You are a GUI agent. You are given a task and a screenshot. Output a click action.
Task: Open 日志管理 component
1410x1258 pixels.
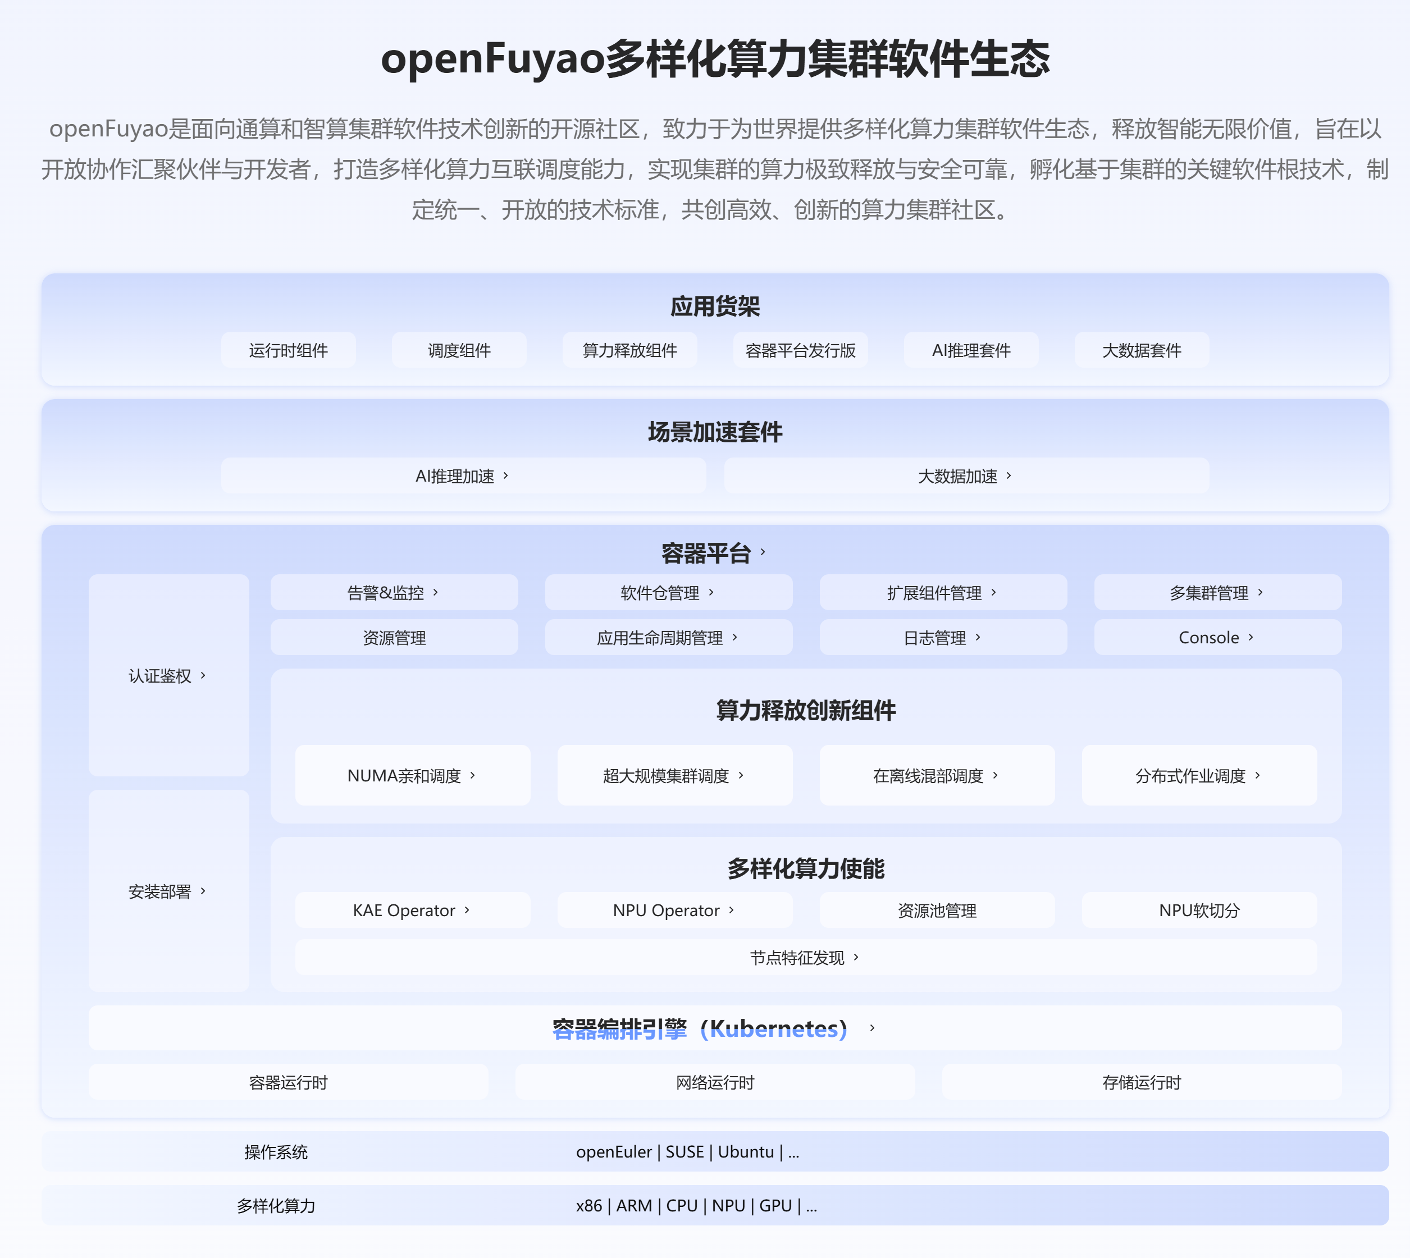pyautogui.click(x=943, y=637)
